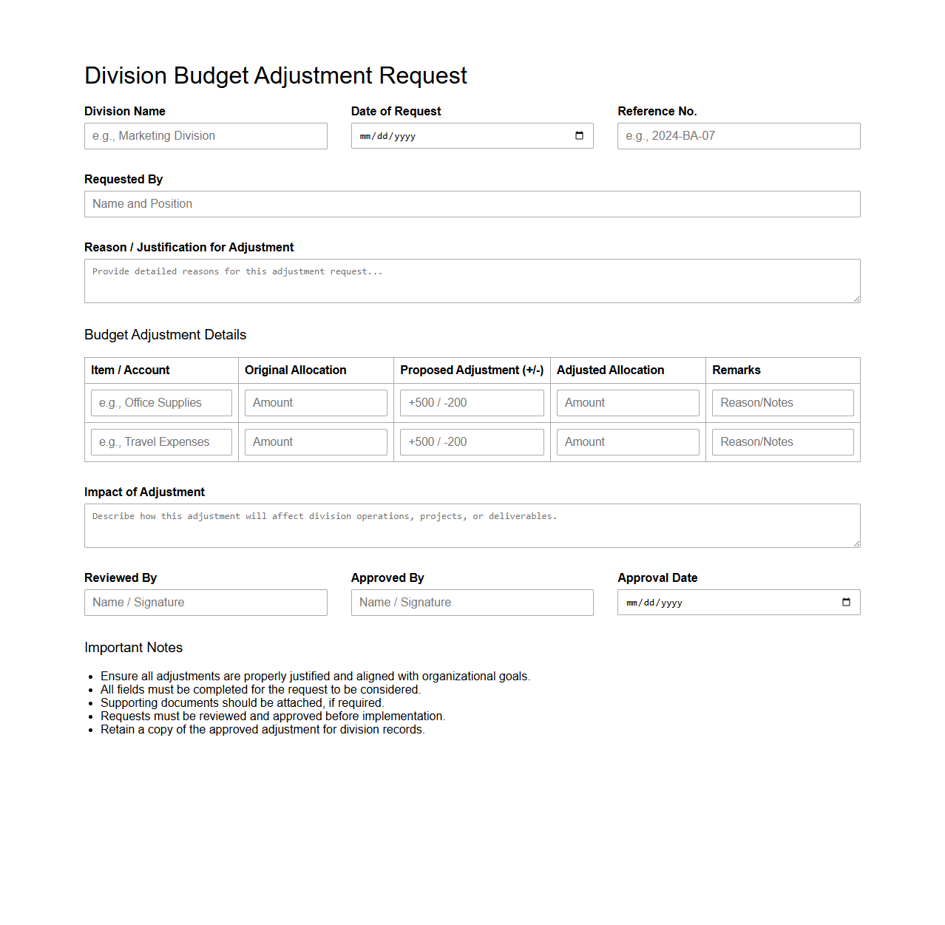
Task: Click the Impact of Adjustment text area
Action: [x=472, y=526]
